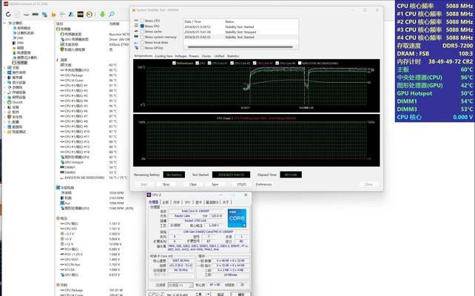Screen dimensions: 475x296
Task: Select 超频 overclock item in AIDA64 tree
Action: (x=20, y=47)
